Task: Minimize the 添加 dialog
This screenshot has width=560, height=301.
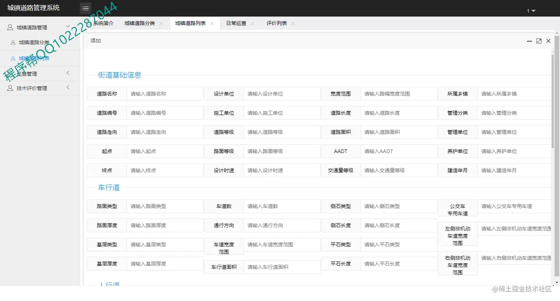Action: click(529, 41)
